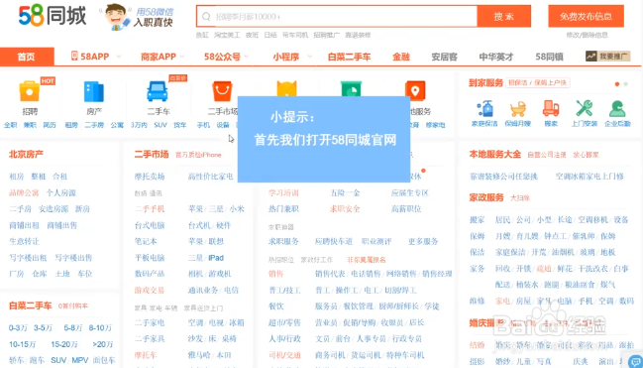Image resolution: width=643 pixels, height=368 pixels.
Task: Open the 销售 job category link
Action: 276,274
